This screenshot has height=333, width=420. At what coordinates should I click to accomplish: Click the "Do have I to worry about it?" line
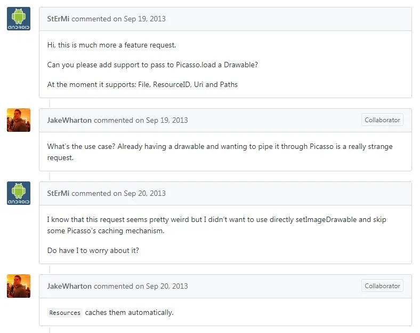tap(93, 250)
